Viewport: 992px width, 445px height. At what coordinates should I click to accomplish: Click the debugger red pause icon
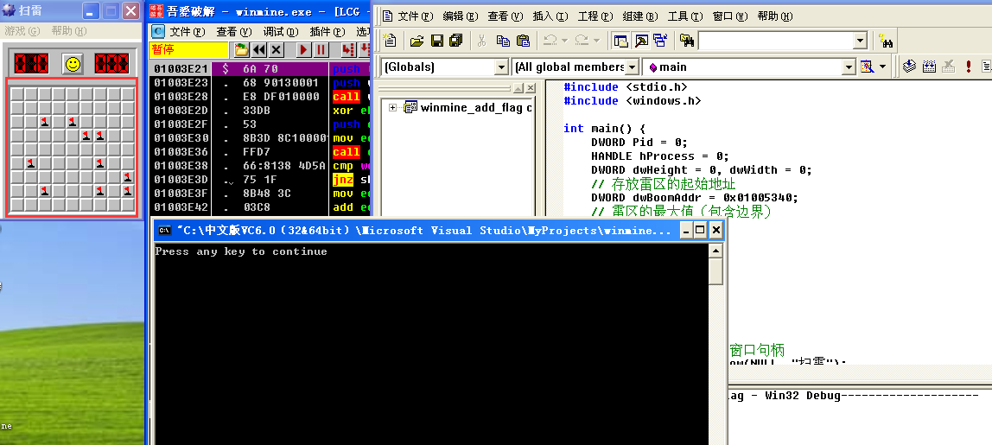click(321, 49)
